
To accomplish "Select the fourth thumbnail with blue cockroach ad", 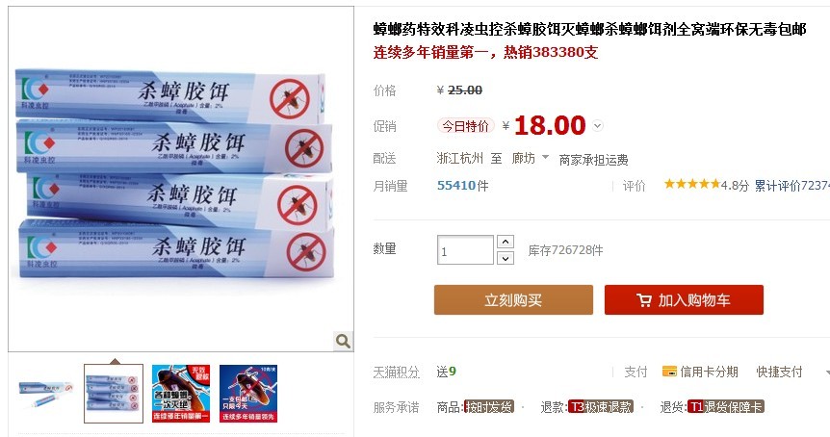I will pos(248,394).
